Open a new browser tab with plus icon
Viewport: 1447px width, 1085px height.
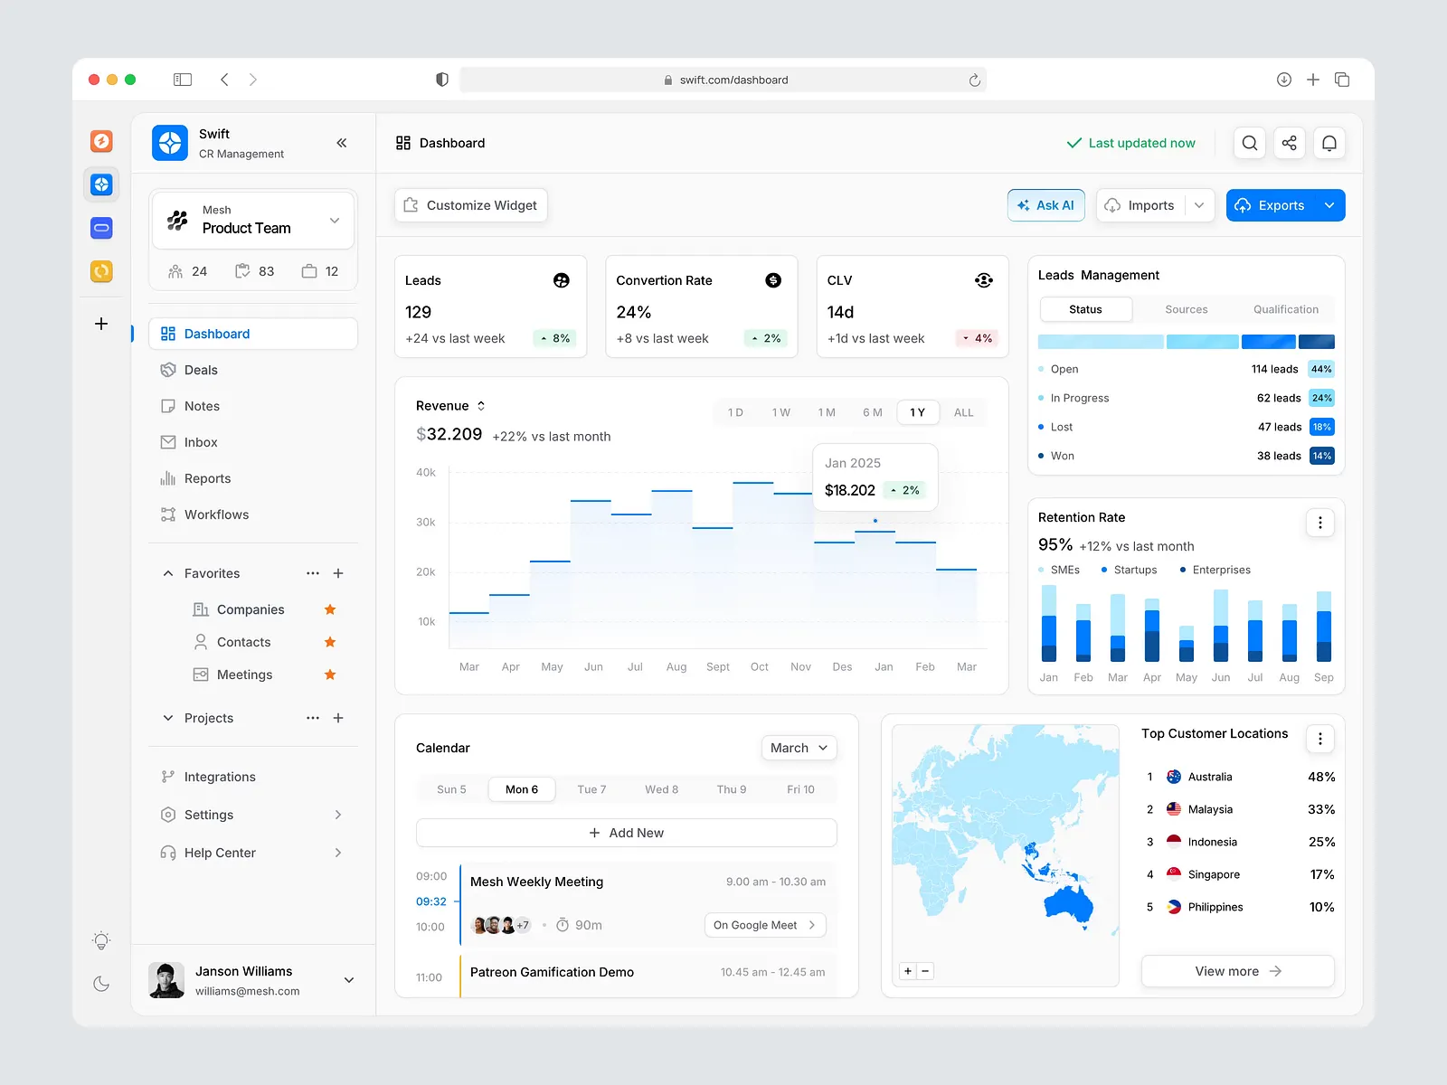(x=1313, y=80)
